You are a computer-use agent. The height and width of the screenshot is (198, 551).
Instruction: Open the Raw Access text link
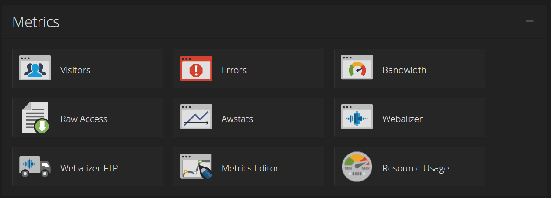pos(84,119)
